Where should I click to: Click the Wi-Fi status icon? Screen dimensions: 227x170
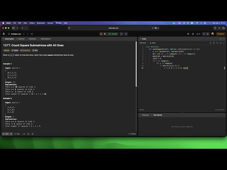(197, 23)
